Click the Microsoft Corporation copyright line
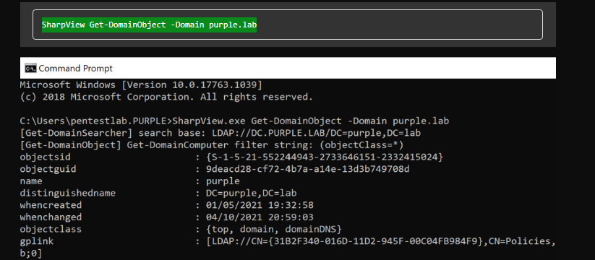The image size is (595, 260). pyautogui.click(x=166, y=97)
